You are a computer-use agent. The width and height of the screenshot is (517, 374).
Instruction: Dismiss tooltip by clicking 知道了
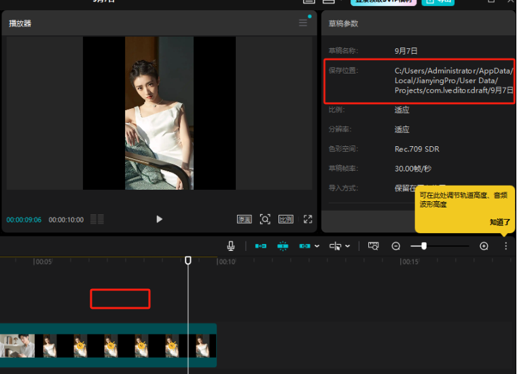point(499,222)
